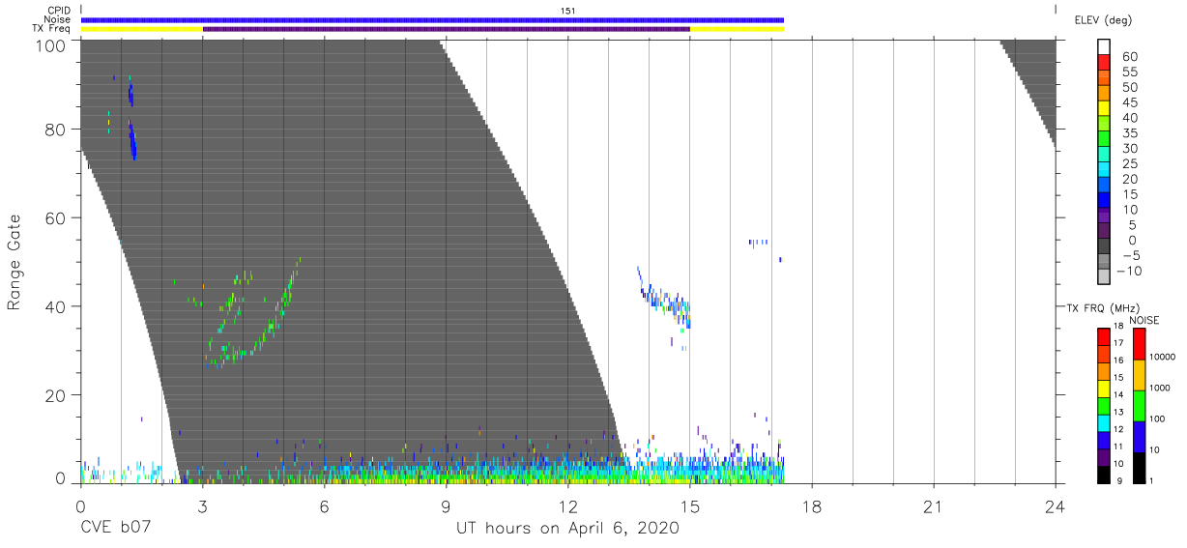Click the purple segment of the TX Freq bar

coord(447,29)
